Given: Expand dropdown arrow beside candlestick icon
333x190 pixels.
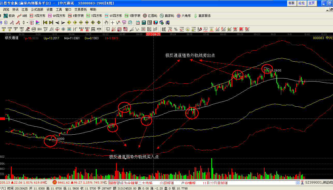Looking at the screenshot, I should coord(27,23).
